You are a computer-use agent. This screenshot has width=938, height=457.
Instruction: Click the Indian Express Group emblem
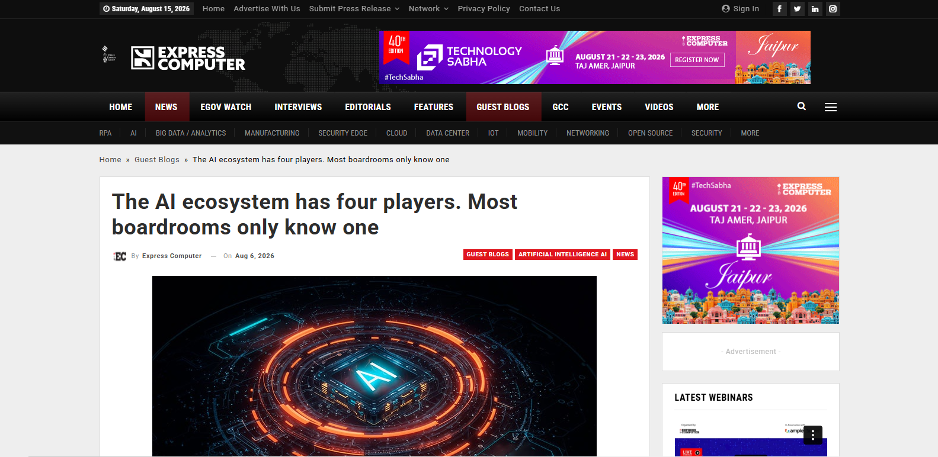pyautogui.click(x=109, y=54)
